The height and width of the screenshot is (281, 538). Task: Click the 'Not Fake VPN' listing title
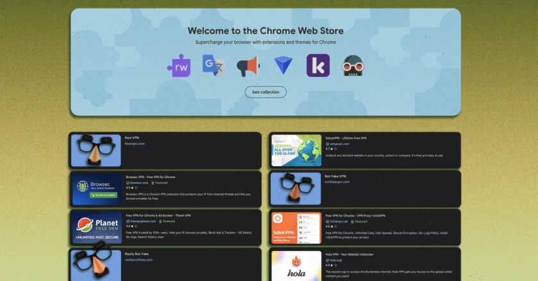[335, 176]
